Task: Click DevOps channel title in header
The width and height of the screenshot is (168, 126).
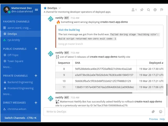Action: pos(52,8)
